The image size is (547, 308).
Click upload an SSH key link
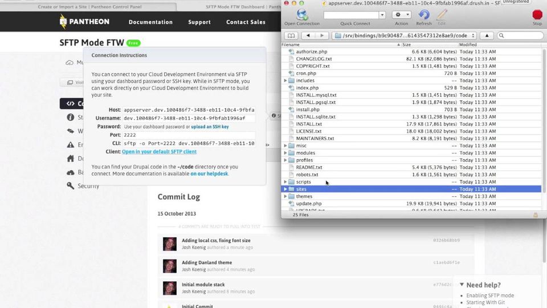point(210,127)
